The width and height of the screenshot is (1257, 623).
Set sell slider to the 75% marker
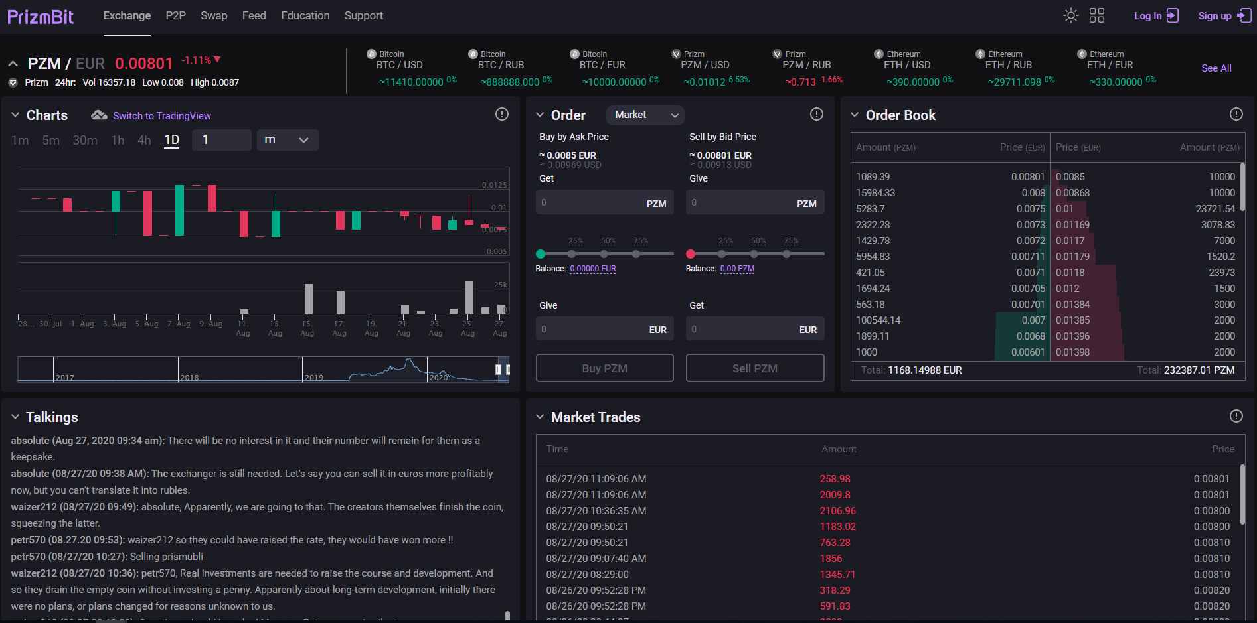point(787,253)
